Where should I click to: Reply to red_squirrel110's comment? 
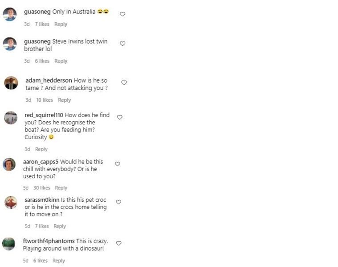(x=41, y=149)
